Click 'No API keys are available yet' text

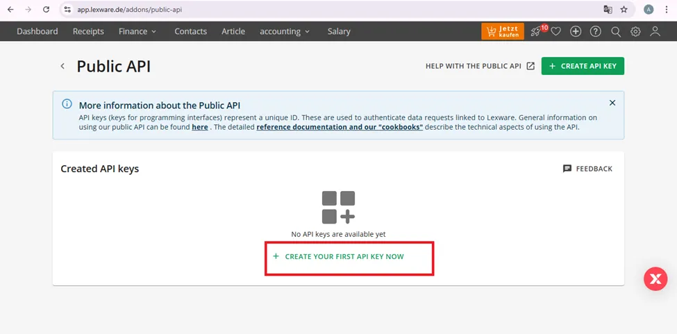[339, 234]
